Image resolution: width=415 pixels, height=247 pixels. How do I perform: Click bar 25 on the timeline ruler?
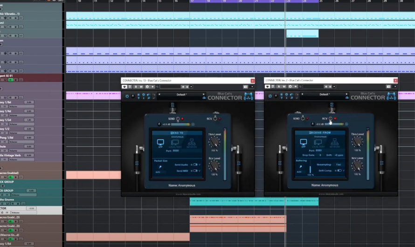point(321,1)
